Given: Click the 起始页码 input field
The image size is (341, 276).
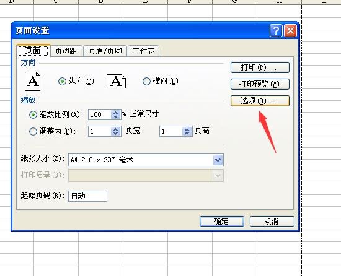Looking at the screenshot, I should 87,196.
